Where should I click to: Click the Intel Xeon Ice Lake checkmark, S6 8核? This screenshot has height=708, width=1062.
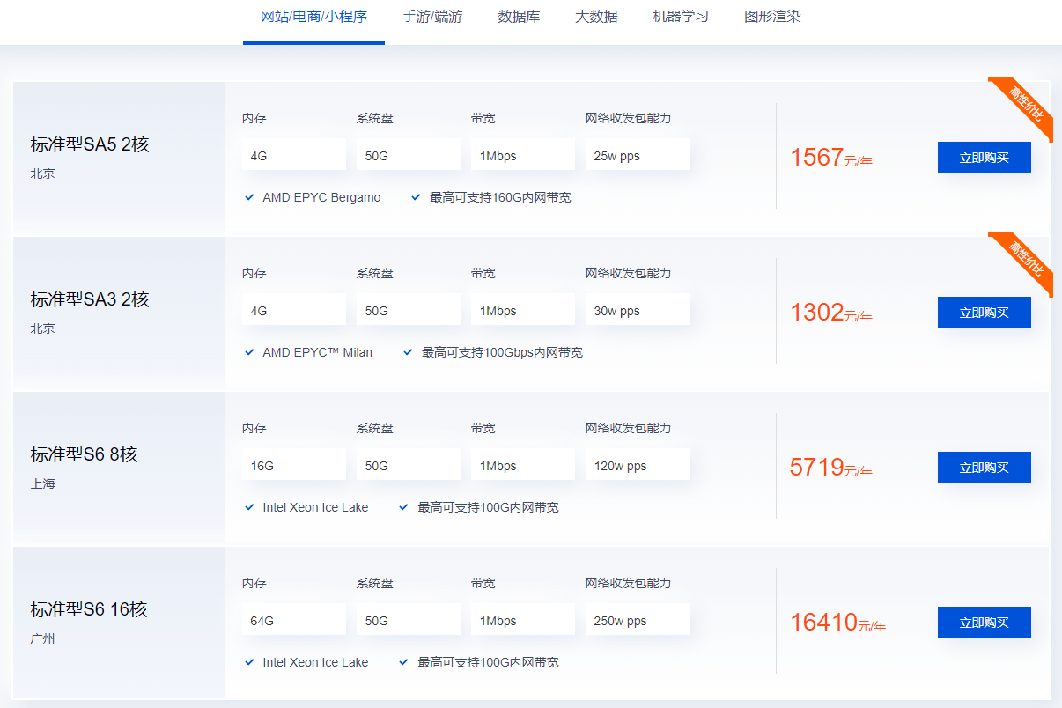pyautogui.click(x=250, y=507)
